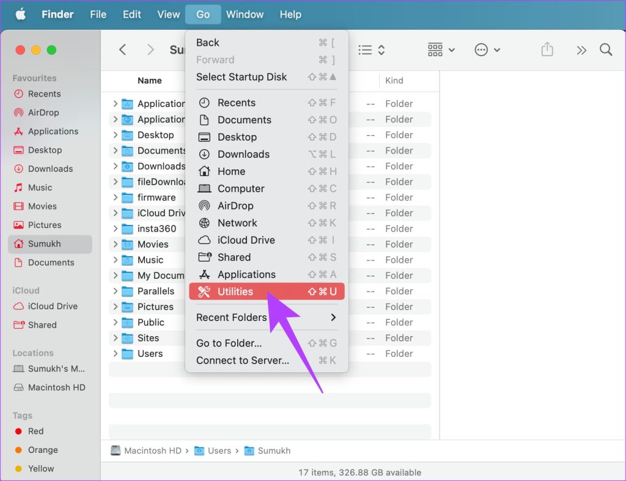Image resolution: width=626 pixels, height=481 pixels.
Task: Click the more actions ellipsis toolbar icon
Action: [x=487, y=50]
